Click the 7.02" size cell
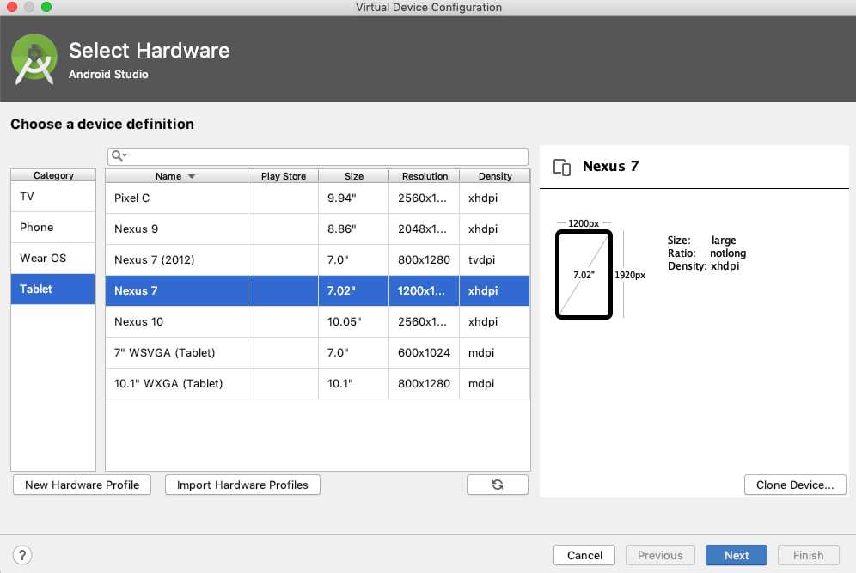Screen dimensions: 856x573 [x=354, y=291]
